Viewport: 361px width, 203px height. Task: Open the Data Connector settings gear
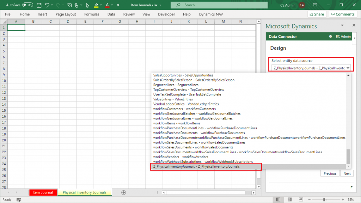[330, 36]
